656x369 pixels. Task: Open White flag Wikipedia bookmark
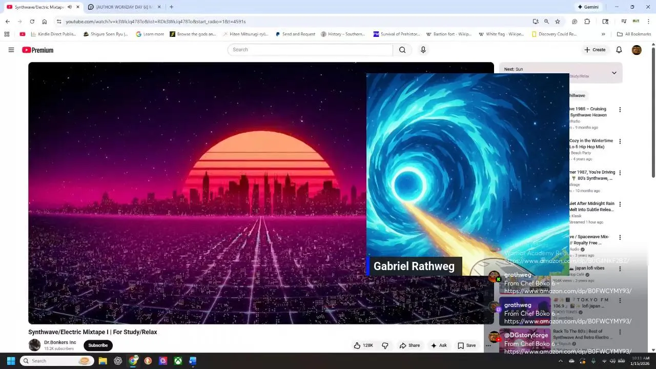[x=501, y=34]
